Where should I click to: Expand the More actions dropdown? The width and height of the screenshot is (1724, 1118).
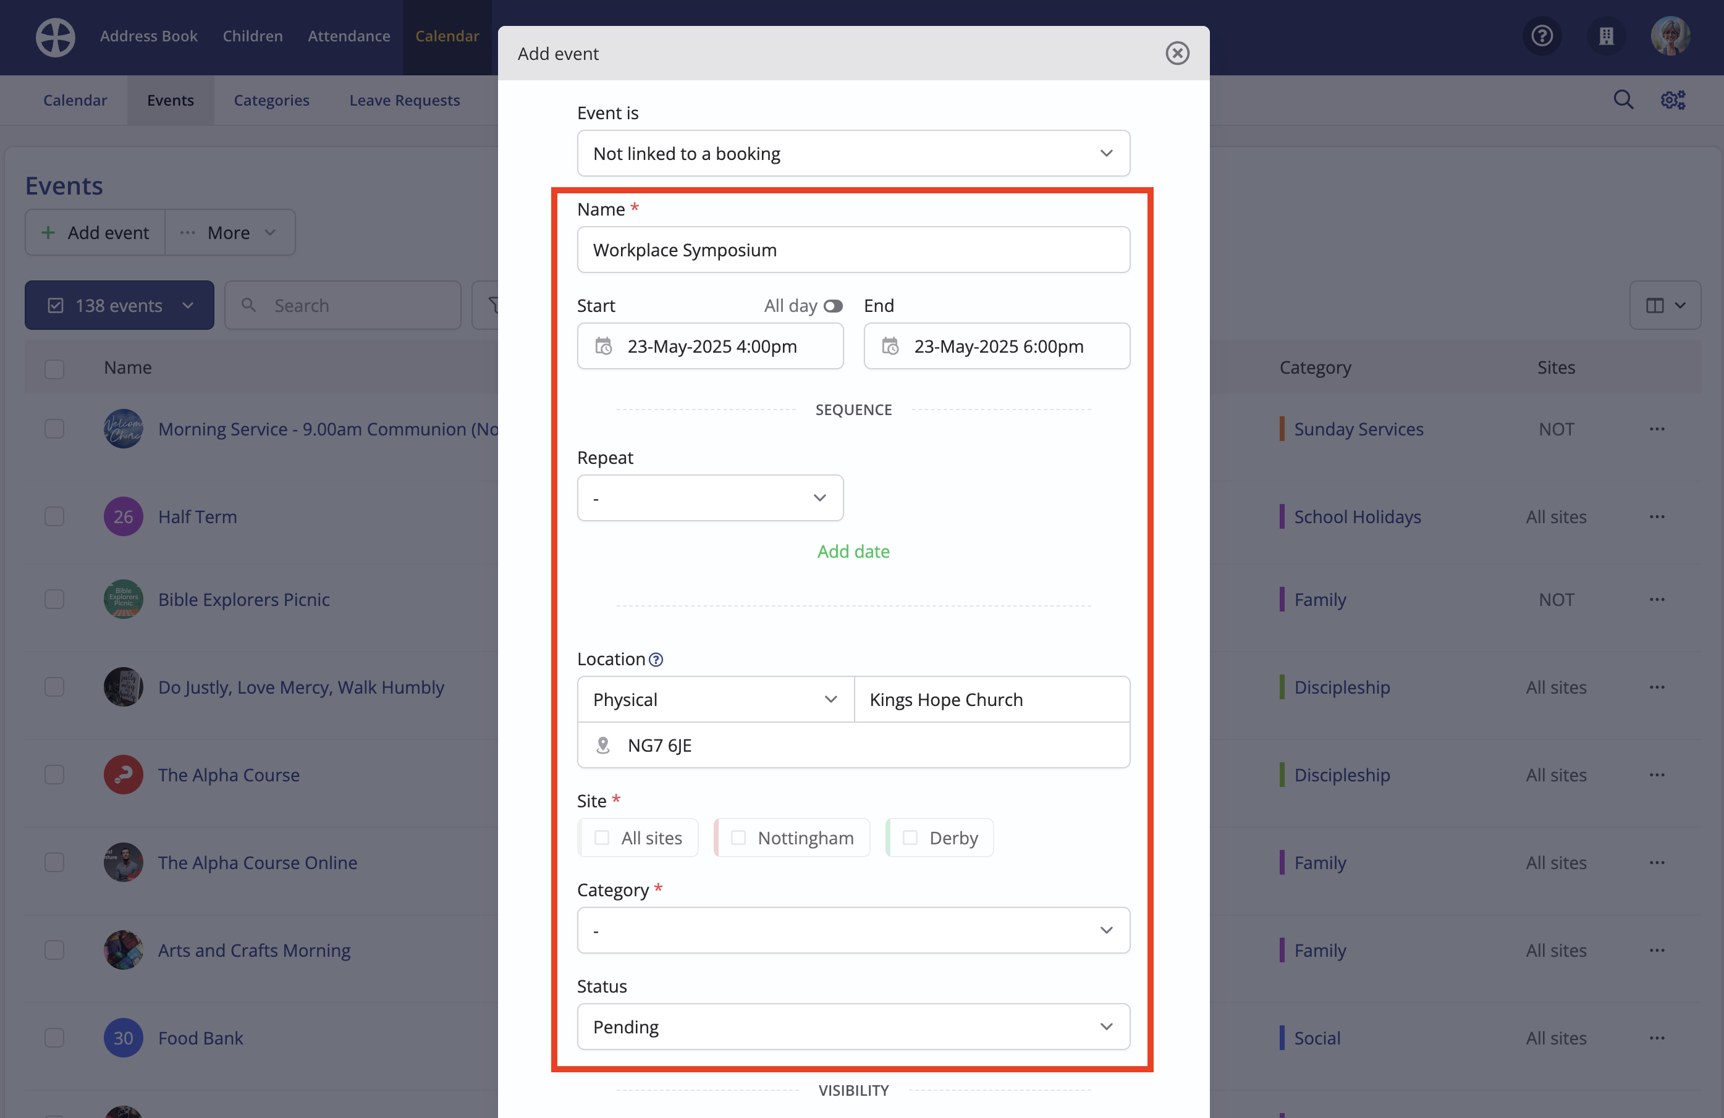pos(230,232)
